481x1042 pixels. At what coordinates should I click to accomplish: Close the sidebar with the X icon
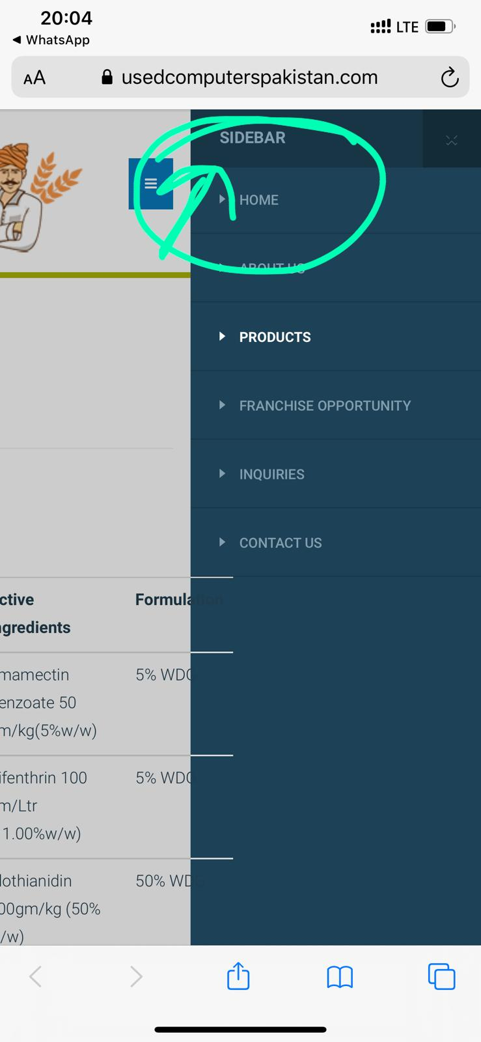coord(452,140)
